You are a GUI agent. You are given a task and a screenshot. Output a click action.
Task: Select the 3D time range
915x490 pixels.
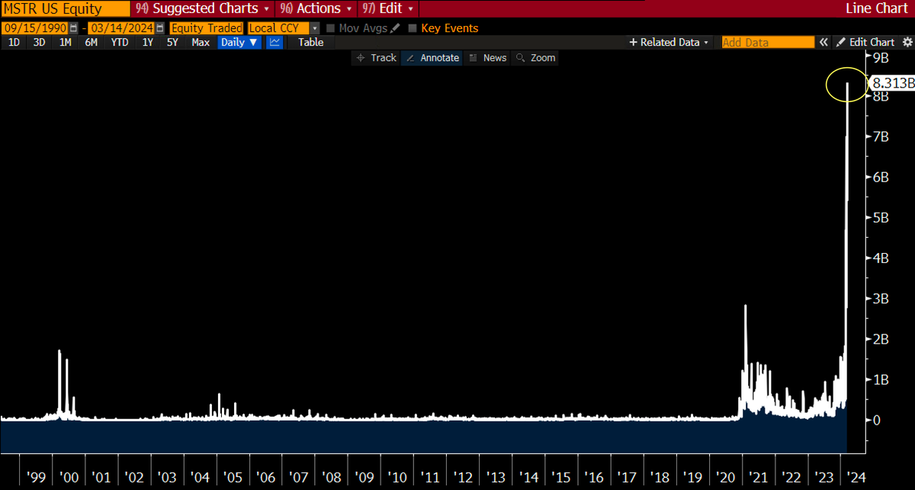tap(39, 43)
